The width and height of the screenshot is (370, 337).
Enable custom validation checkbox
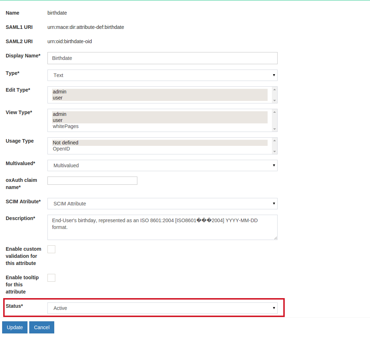point(51,249)
